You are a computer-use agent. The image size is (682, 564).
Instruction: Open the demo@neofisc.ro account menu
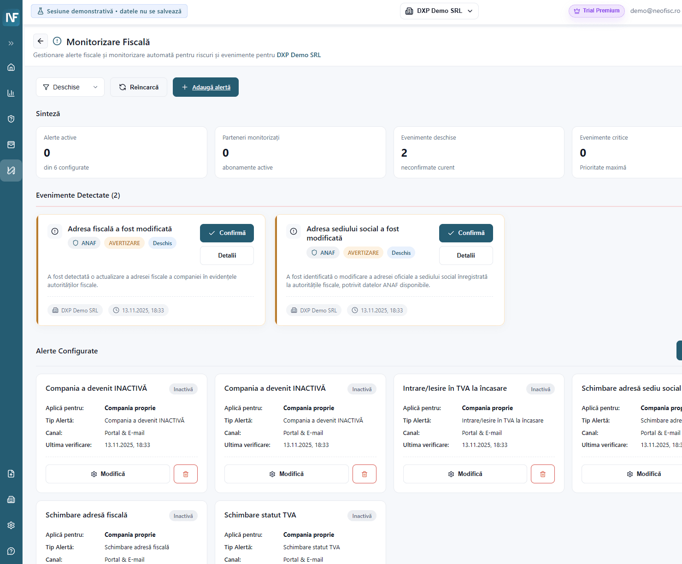pos(655,11)
